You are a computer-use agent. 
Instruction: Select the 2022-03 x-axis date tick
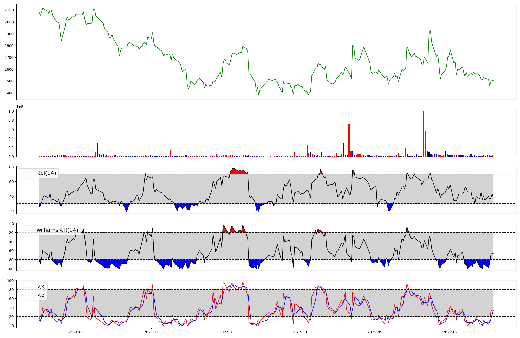pyautogui.click(x=300, y=332)
